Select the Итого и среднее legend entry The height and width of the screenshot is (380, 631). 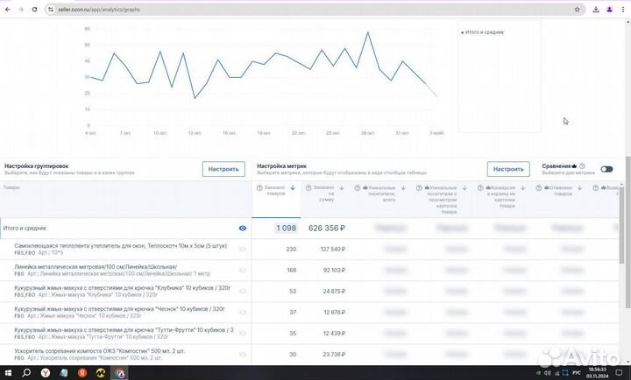pos(484,32)
